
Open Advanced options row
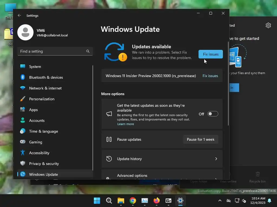(162, 175)
